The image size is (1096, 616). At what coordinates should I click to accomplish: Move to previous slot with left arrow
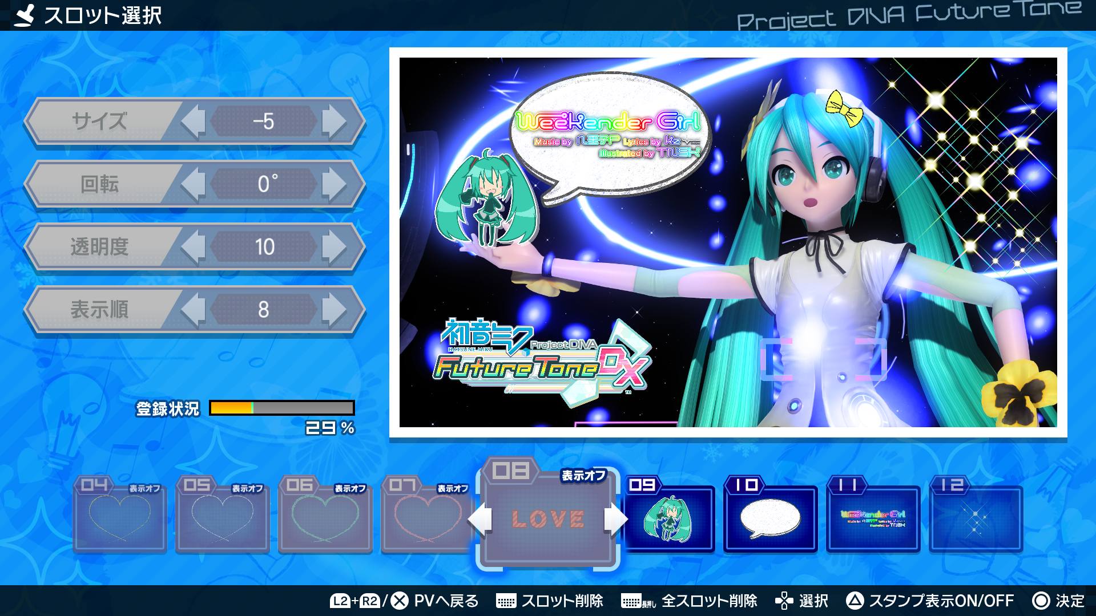(x=480, y=519)
